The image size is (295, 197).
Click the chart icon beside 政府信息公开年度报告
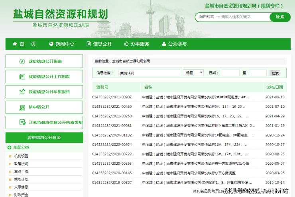point(22,92)
